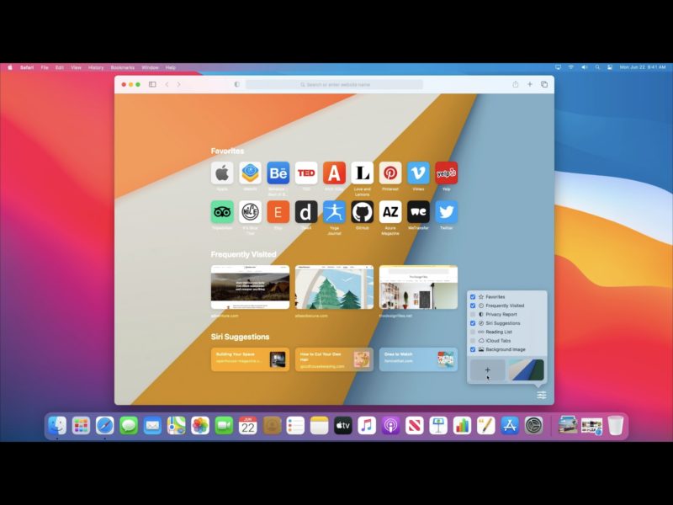Open the WeTransfer favorite
The height and width of the screenshot is (505, 673).
point(418,212)
